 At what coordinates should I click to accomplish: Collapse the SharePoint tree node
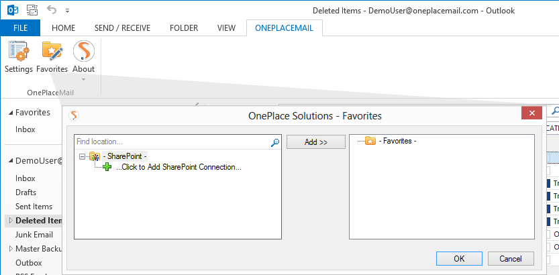[82, 156]
